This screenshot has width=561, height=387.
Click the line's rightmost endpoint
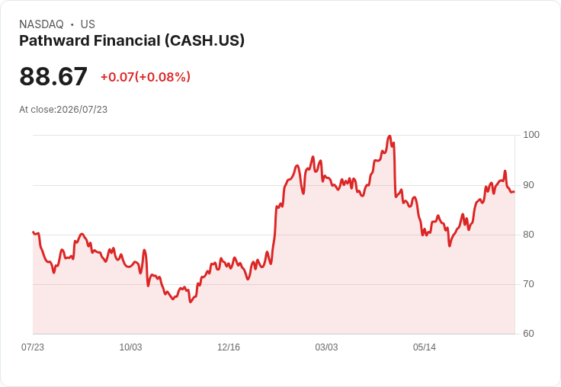point(515,192)
